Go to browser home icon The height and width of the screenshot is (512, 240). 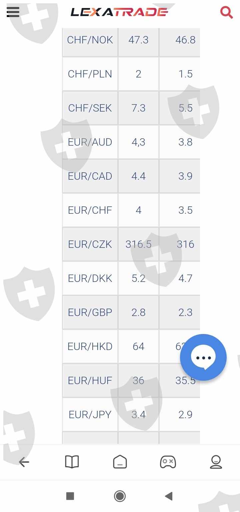click(120, 462)
